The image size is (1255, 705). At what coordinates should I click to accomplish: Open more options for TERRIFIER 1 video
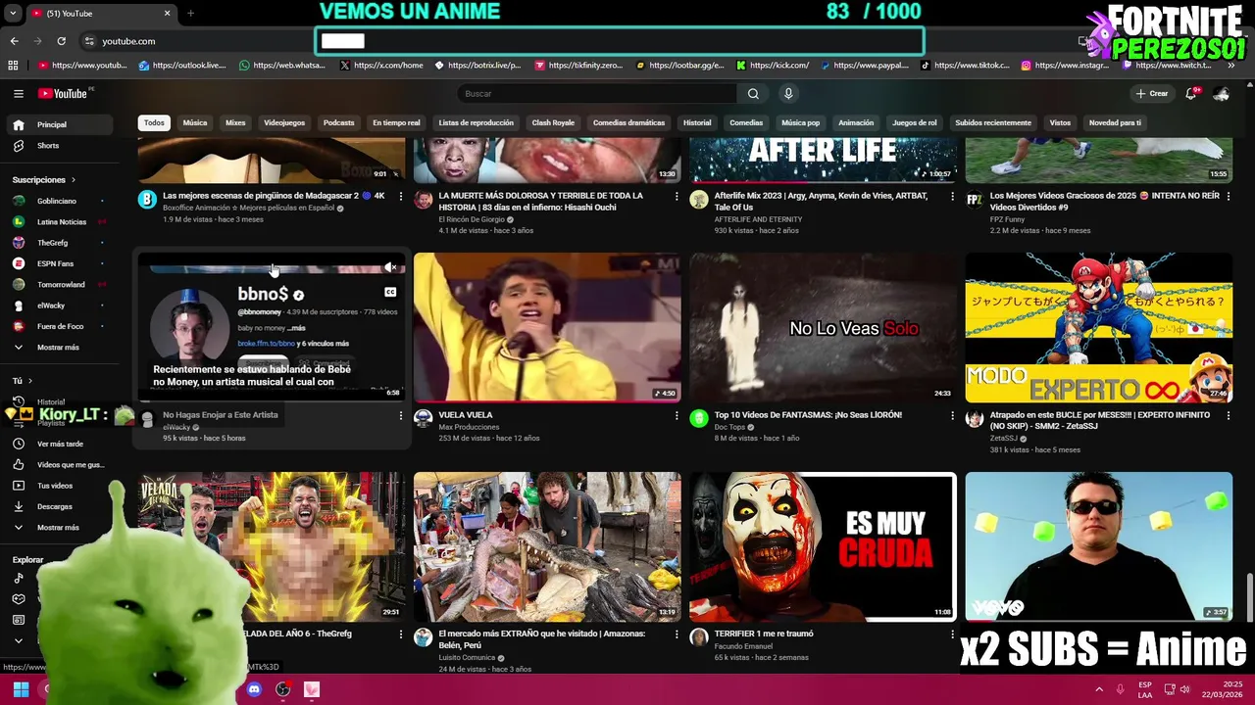[x=952, y=635]
